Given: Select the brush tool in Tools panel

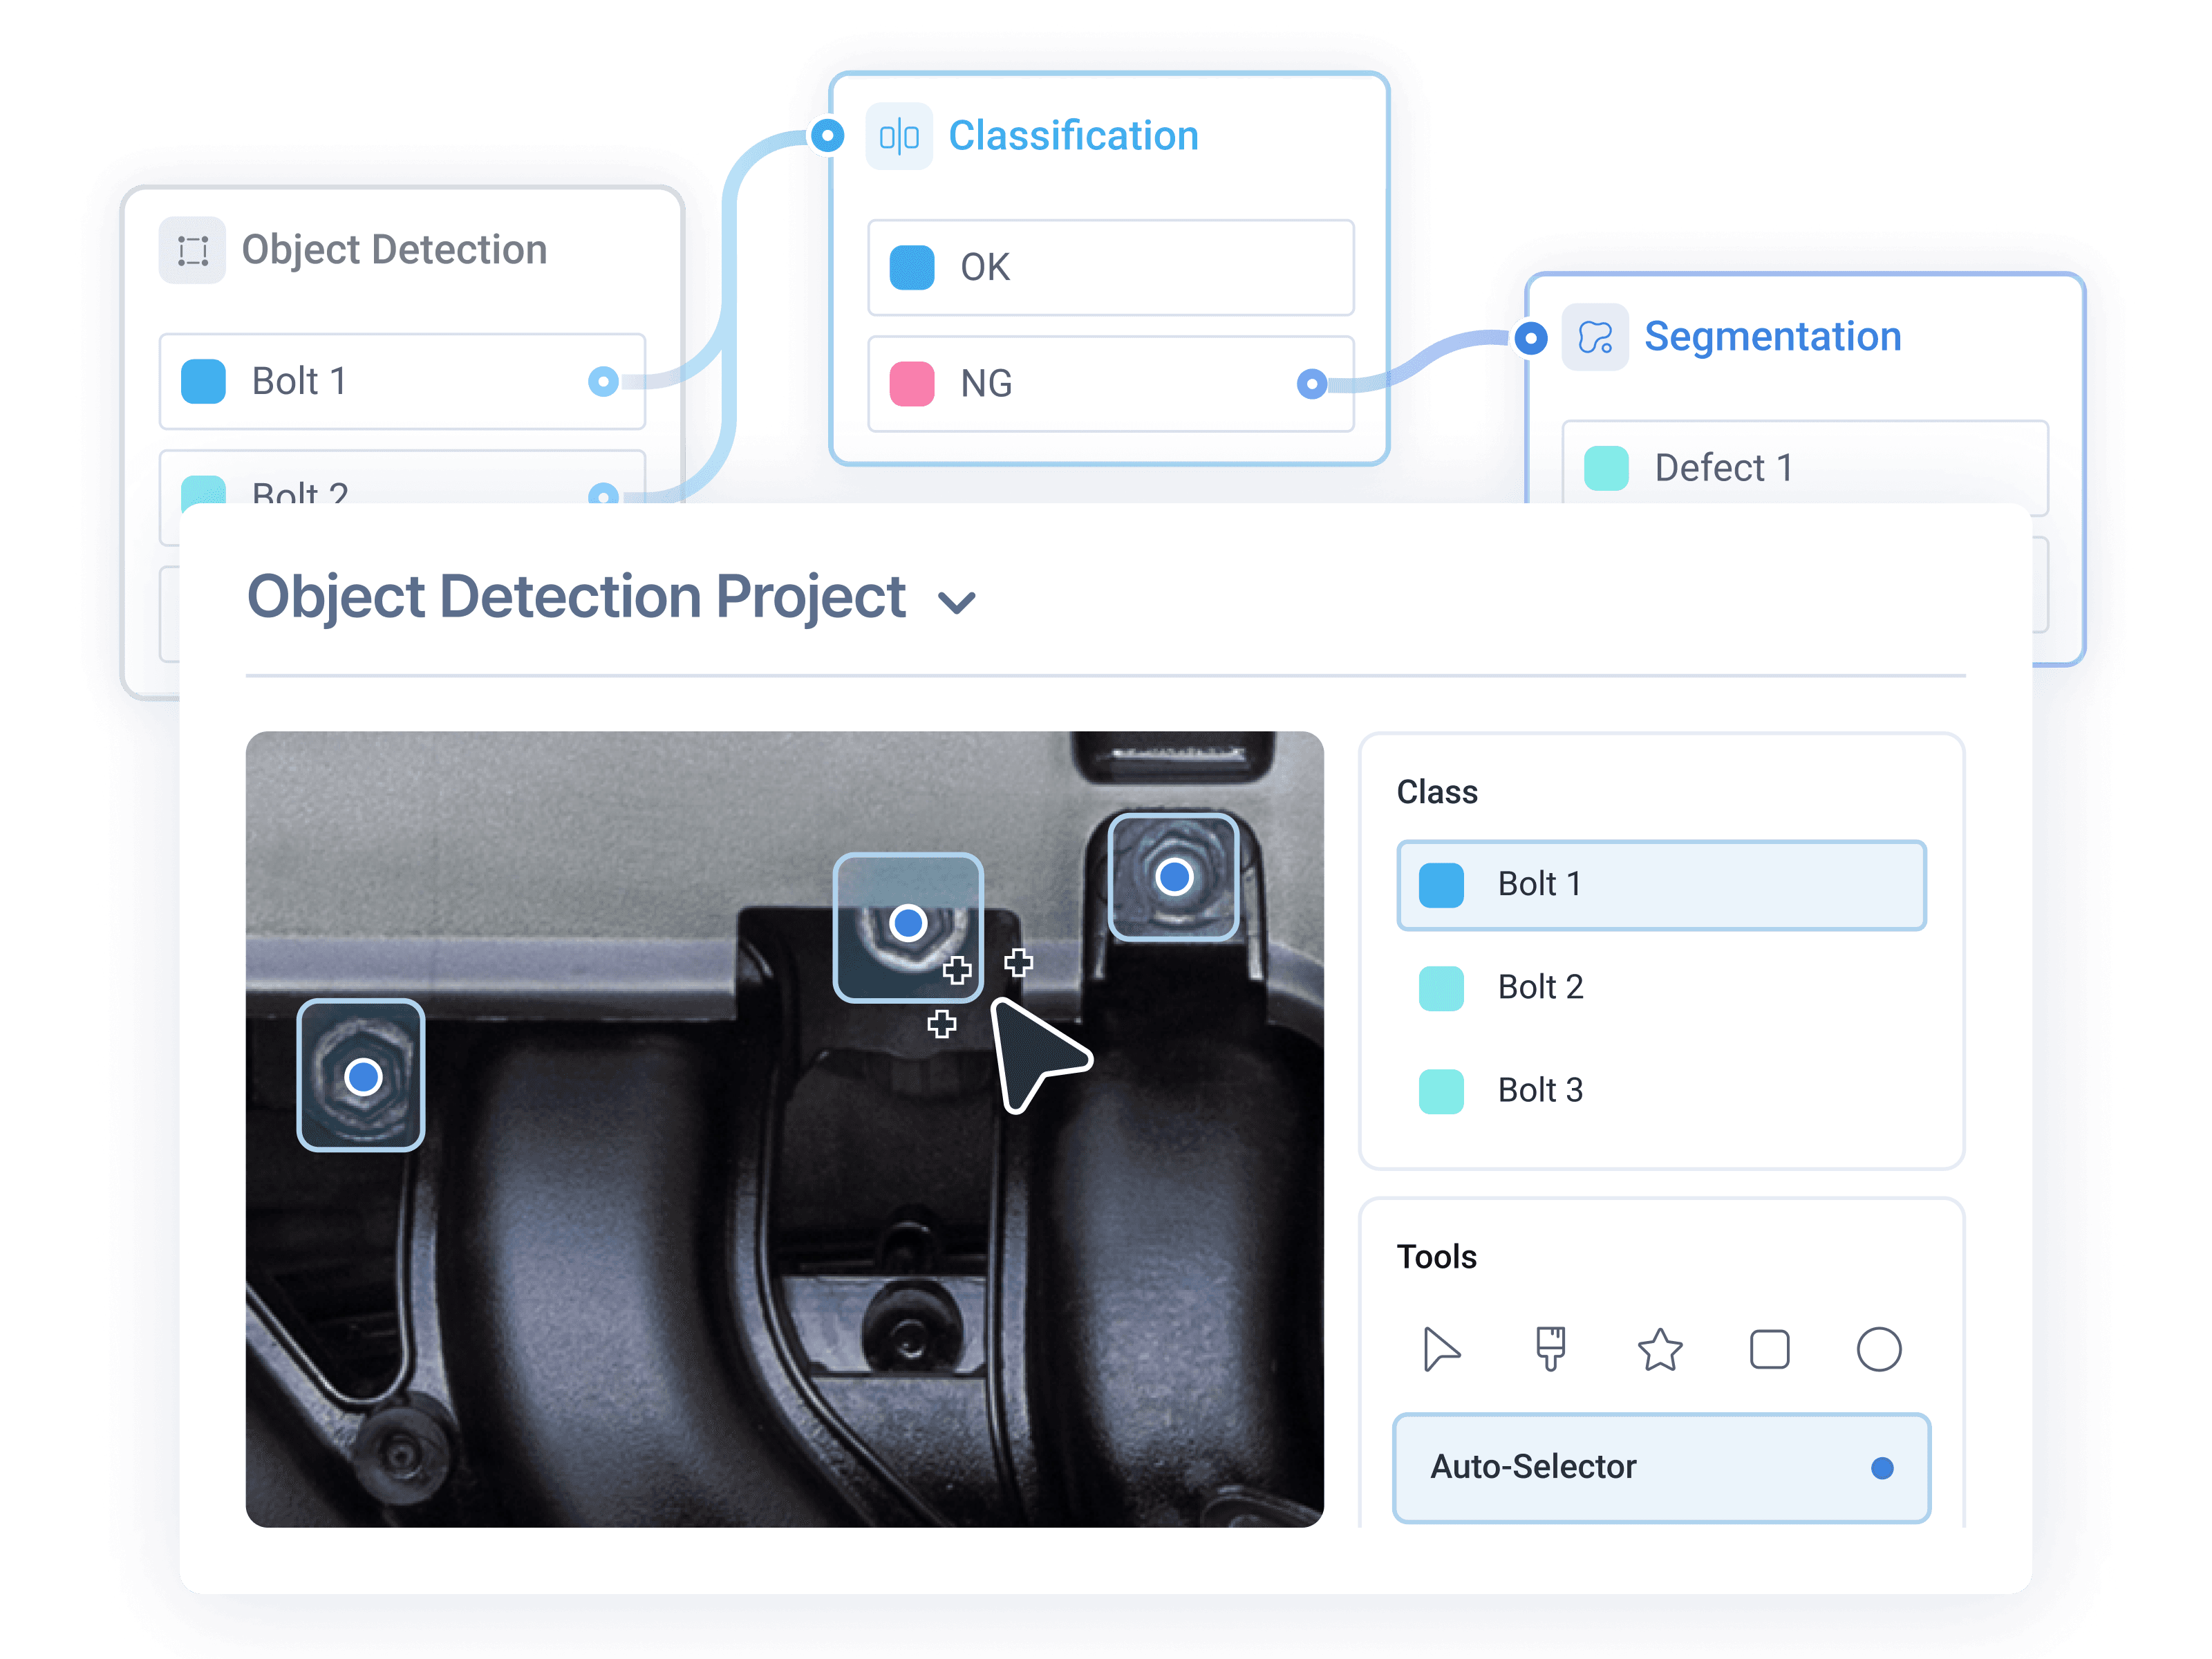Looking at the screenshot, I should pos(1551,1350).
